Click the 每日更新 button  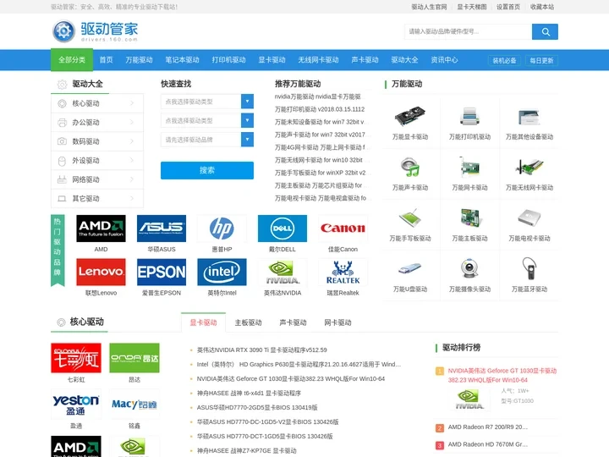coord(541,61)
